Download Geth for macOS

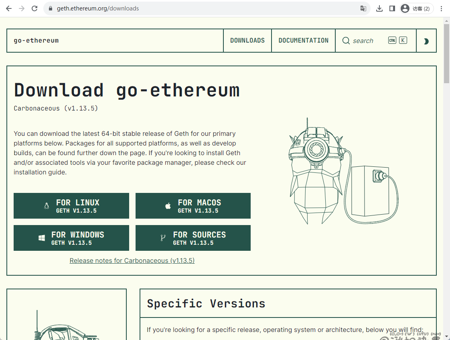click(193, 206)
